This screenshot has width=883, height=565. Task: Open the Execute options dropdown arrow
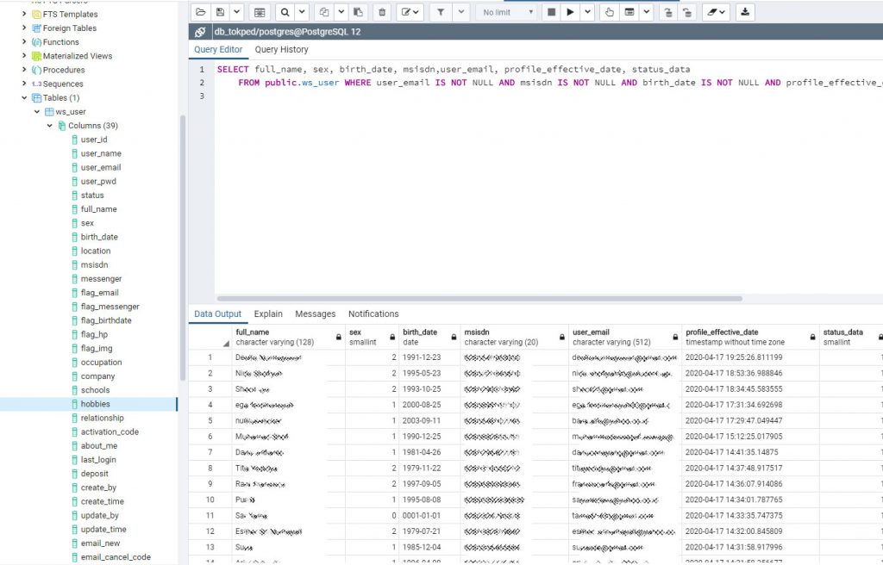pyautogui.click(x=587, y=12)
